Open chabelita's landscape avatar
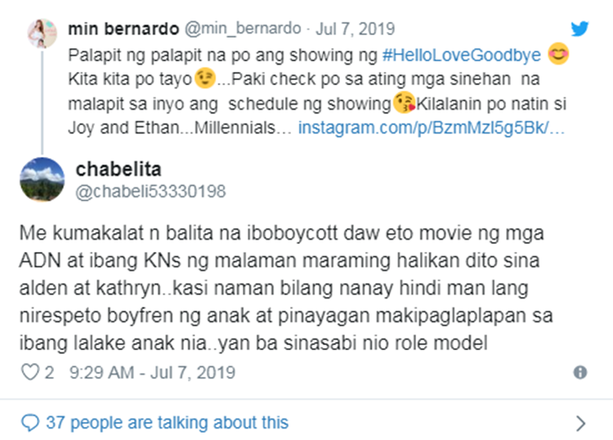 click(41, 179)
